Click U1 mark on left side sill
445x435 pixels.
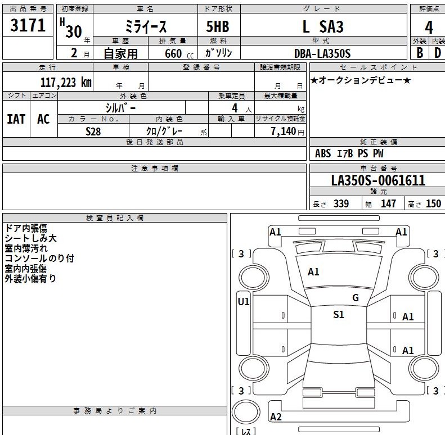[x=244, y=302]
